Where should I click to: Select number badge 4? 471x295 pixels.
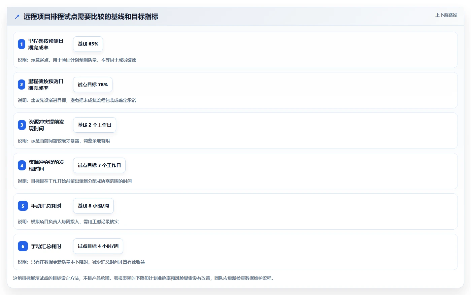(x=22, y=165)
